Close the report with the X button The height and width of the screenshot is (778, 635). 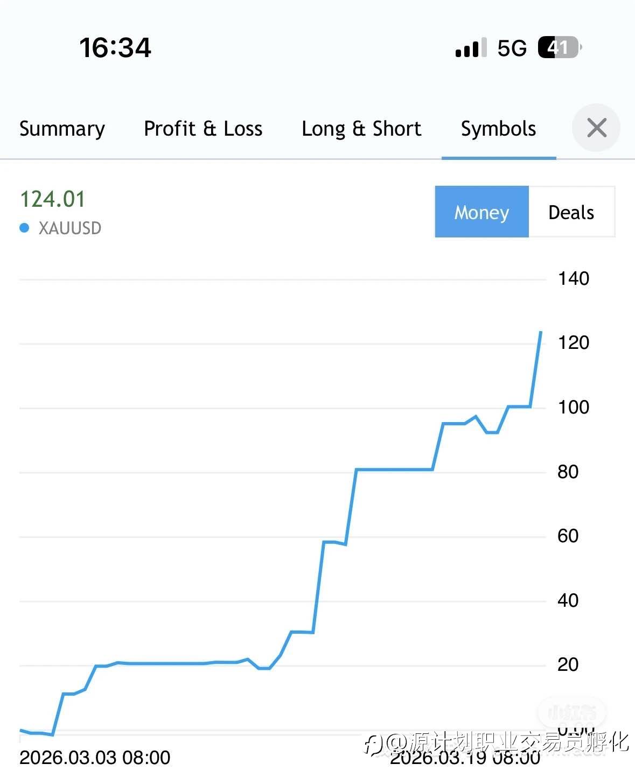point(596,128)
